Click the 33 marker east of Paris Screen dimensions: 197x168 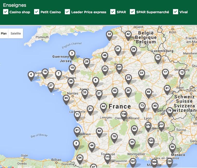click(x=141, y=75)
